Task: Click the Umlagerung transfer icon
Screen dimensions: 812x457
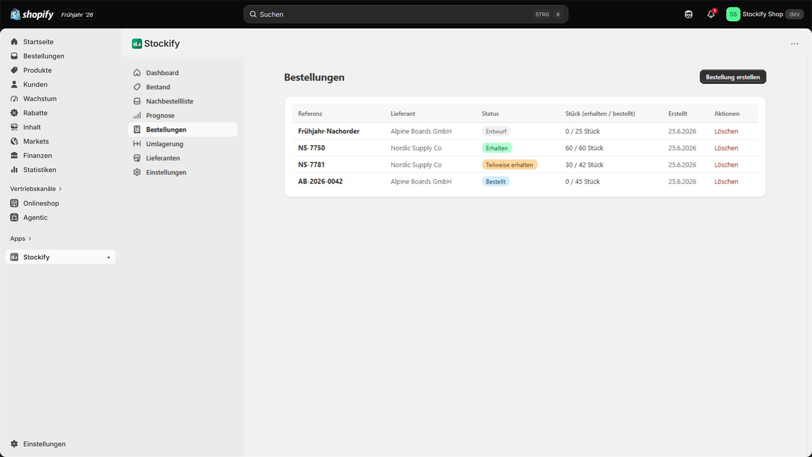Action: coord(137,144)
